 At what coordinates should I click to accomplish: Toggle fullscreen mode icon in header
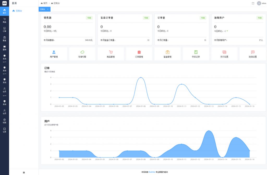pyautogui.click(x=253, y=3)
